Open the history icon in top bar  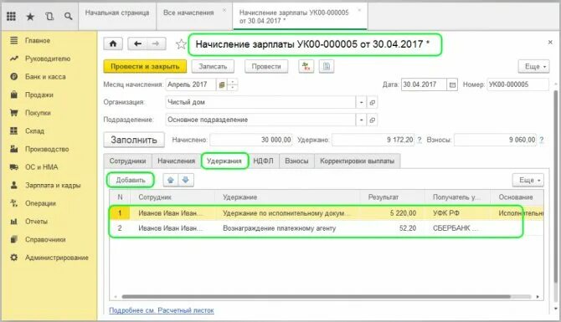tap(49, 17)
